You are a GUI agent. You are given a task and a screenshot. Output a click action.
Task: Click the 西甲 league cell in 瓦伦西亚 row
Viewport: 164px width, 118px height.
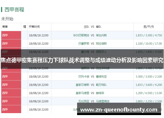(x=11, y=101)
